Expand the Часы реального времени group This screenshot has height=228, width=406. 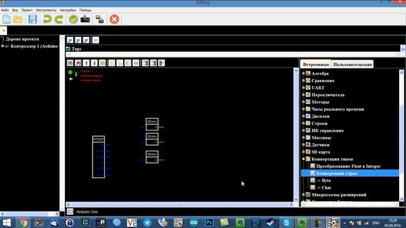click(x=303, y=109)
